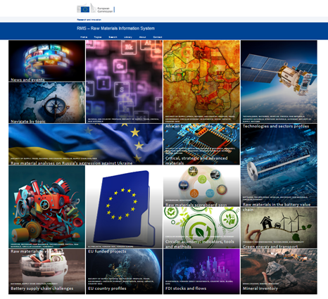Viewport: 328px width, 299px height.
Task: Open the Raw materials scoreboard tile
Action: click(201, 186)
